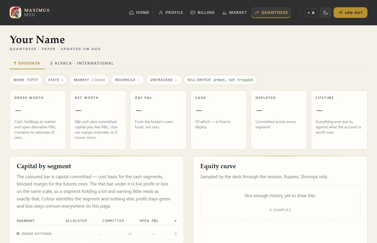Select the Index Options segment row
The width and height of the screenshot is (377, 243).
click(x=97, y=234)
